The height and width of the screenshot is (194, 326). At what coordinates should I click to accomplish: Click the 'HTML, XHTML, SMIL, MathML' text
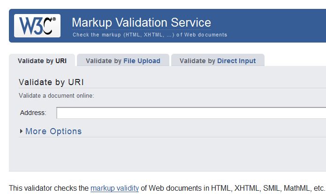pos(261,188)
